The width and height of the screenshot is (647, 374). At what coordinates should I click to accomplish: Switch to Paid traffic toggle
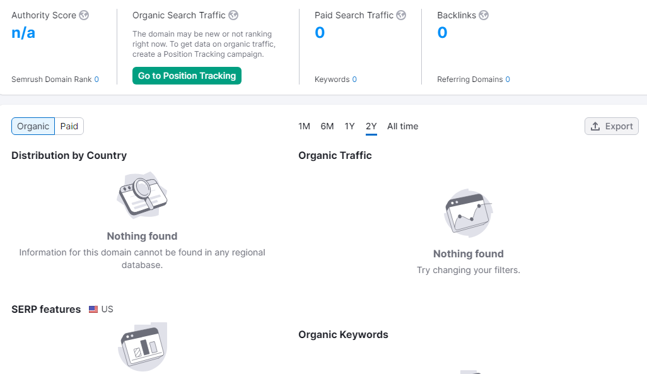point(69,126)
